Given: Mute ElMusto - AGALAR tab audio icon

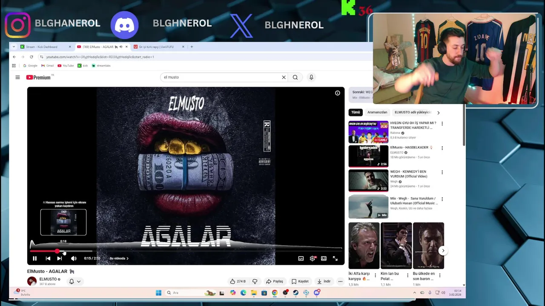Looking at the screenshot, I should point(120,47).
